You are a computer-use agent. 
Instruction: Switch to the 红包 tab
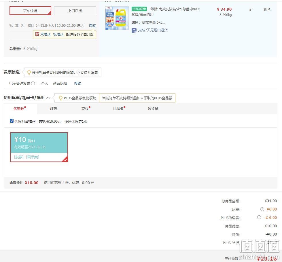53,109
